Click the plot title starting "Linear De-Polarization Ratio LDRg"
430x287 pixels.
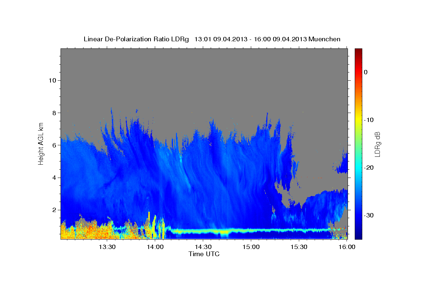[212, 39]
